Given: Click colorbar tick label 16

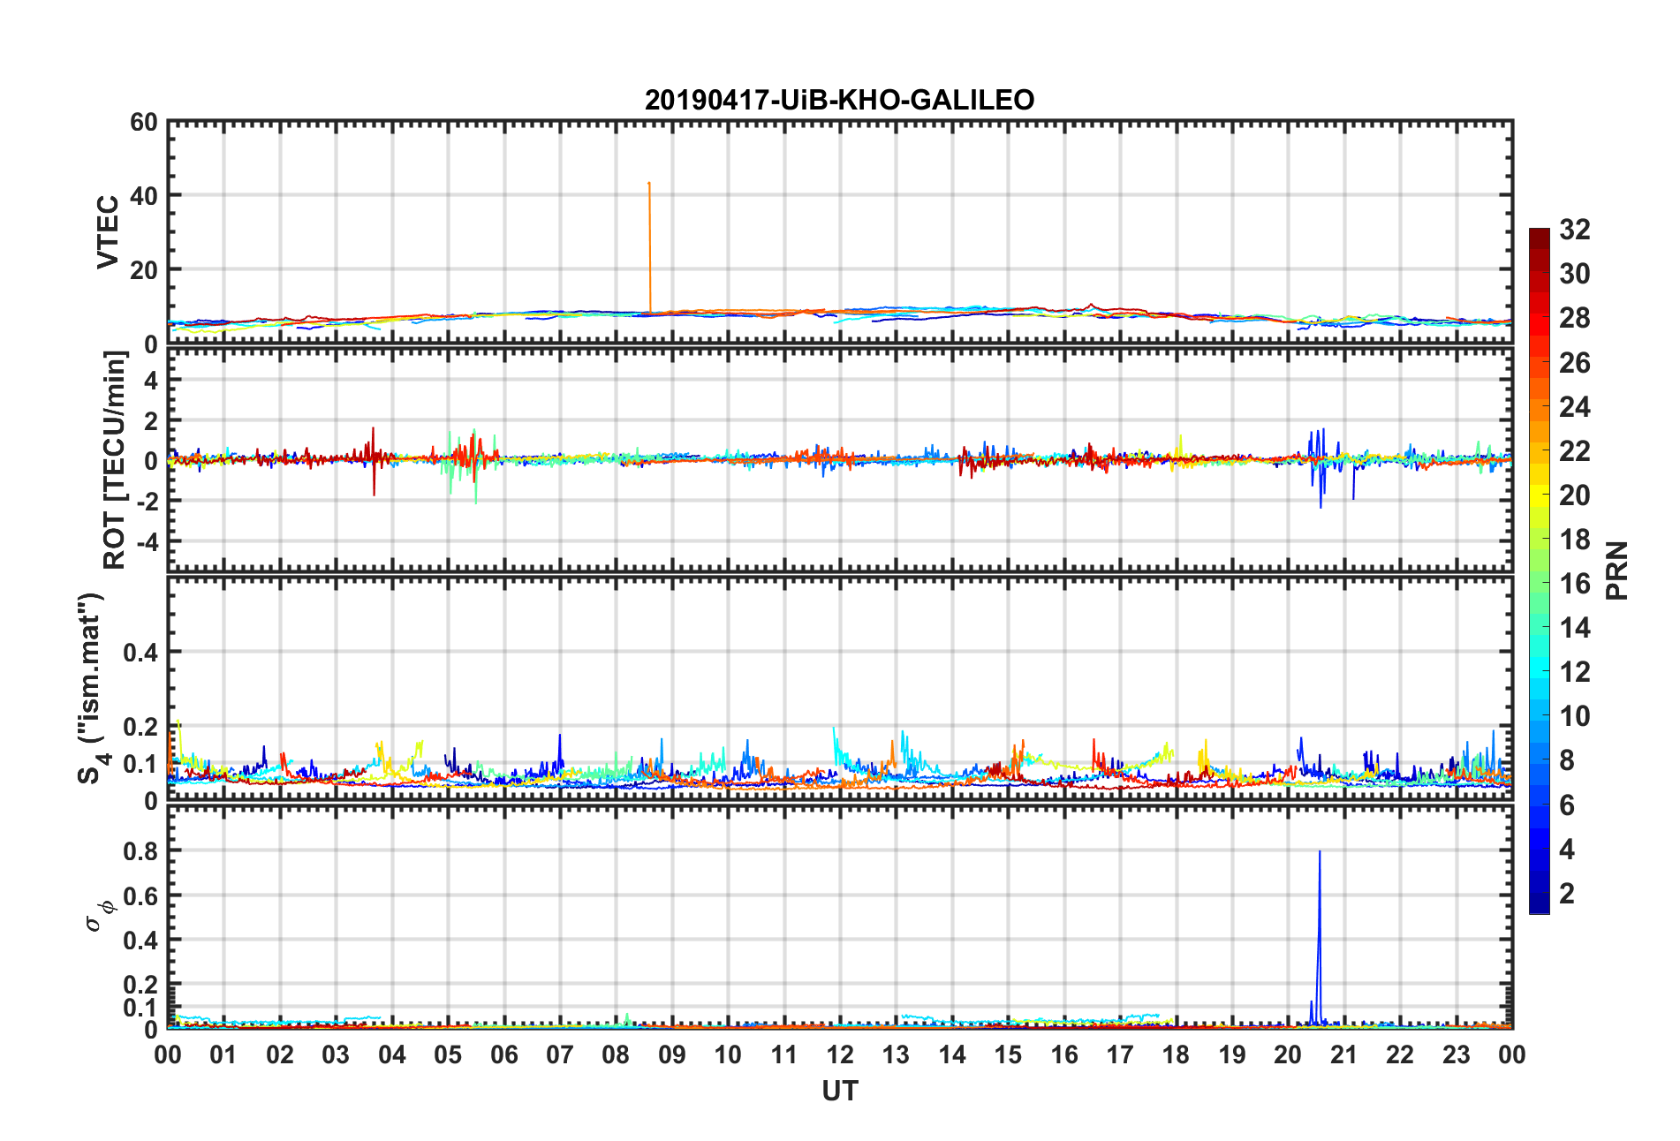Looking at the screenshot, I should tap(1574, 584).
